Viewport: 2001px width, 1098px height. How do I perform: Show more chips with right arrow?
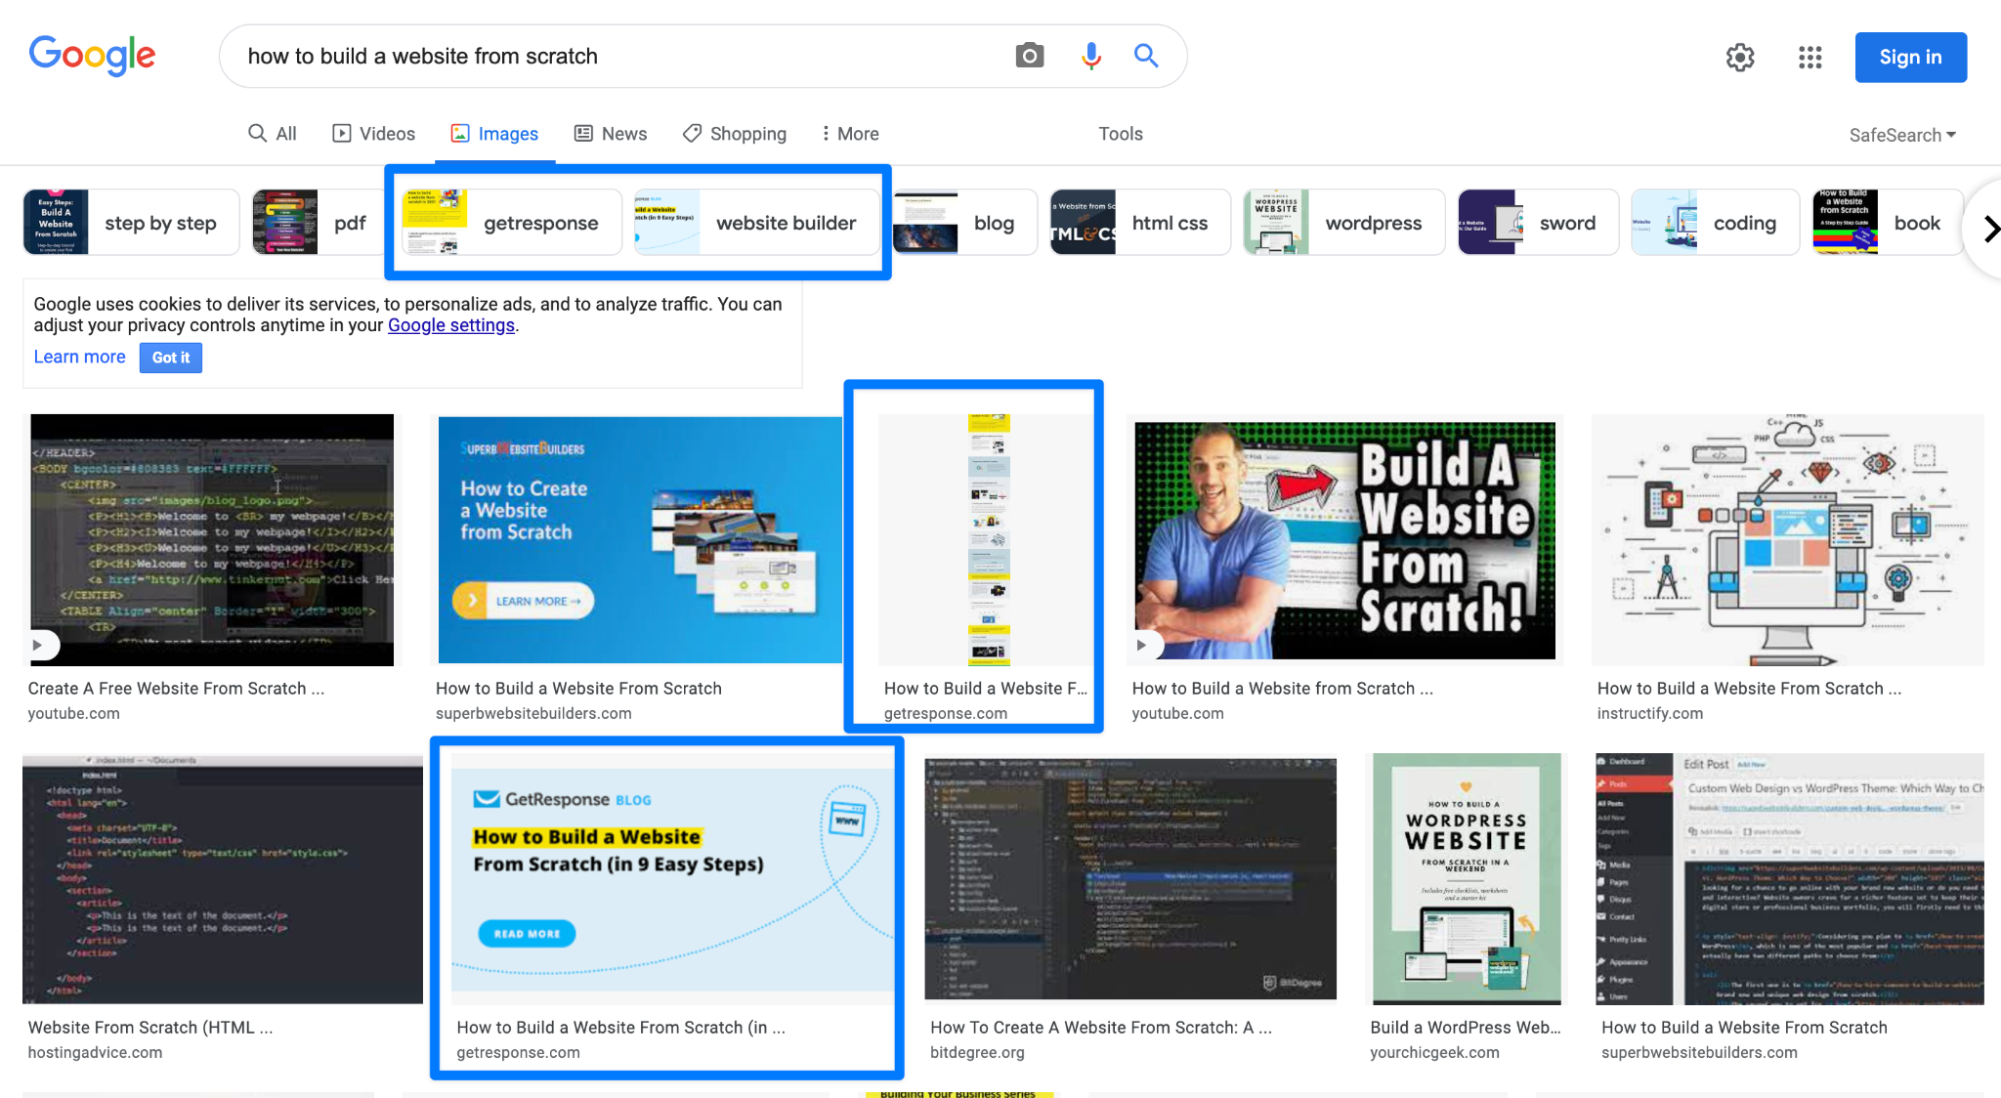(1989, 230)
